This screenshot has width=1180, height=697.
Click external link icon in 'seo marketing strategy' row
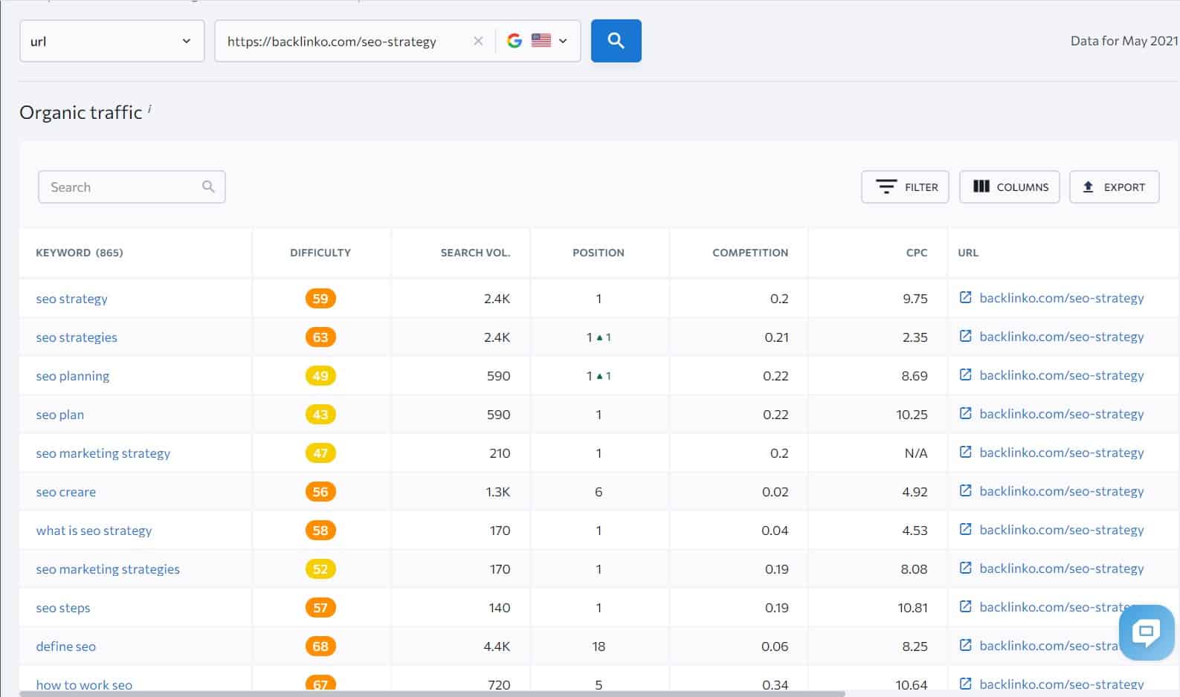965,452
